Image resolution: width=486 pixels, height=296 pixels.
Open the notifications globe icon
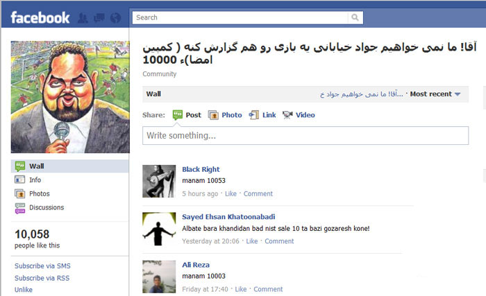click(x=116, y=18)
